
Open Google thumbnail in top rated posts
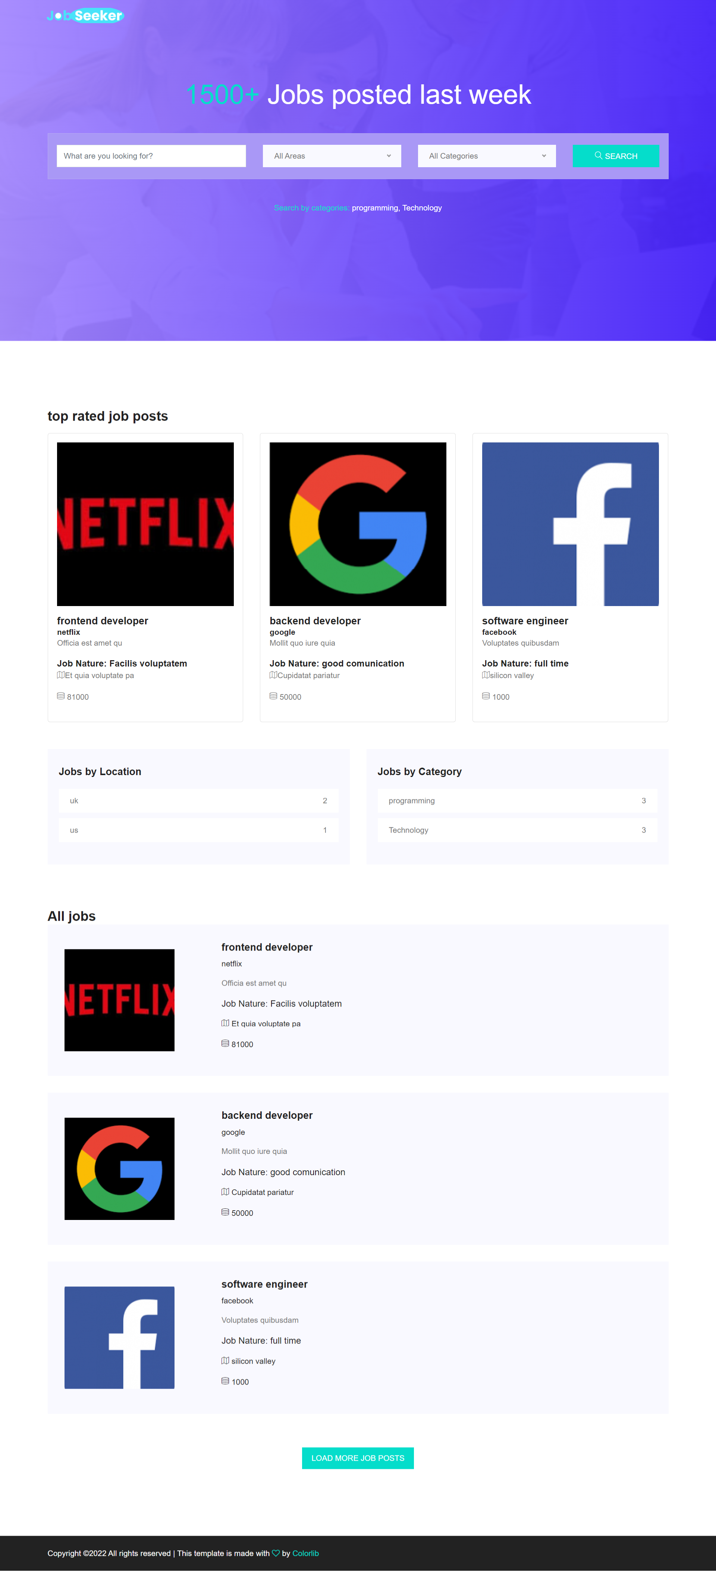point(358,524)
